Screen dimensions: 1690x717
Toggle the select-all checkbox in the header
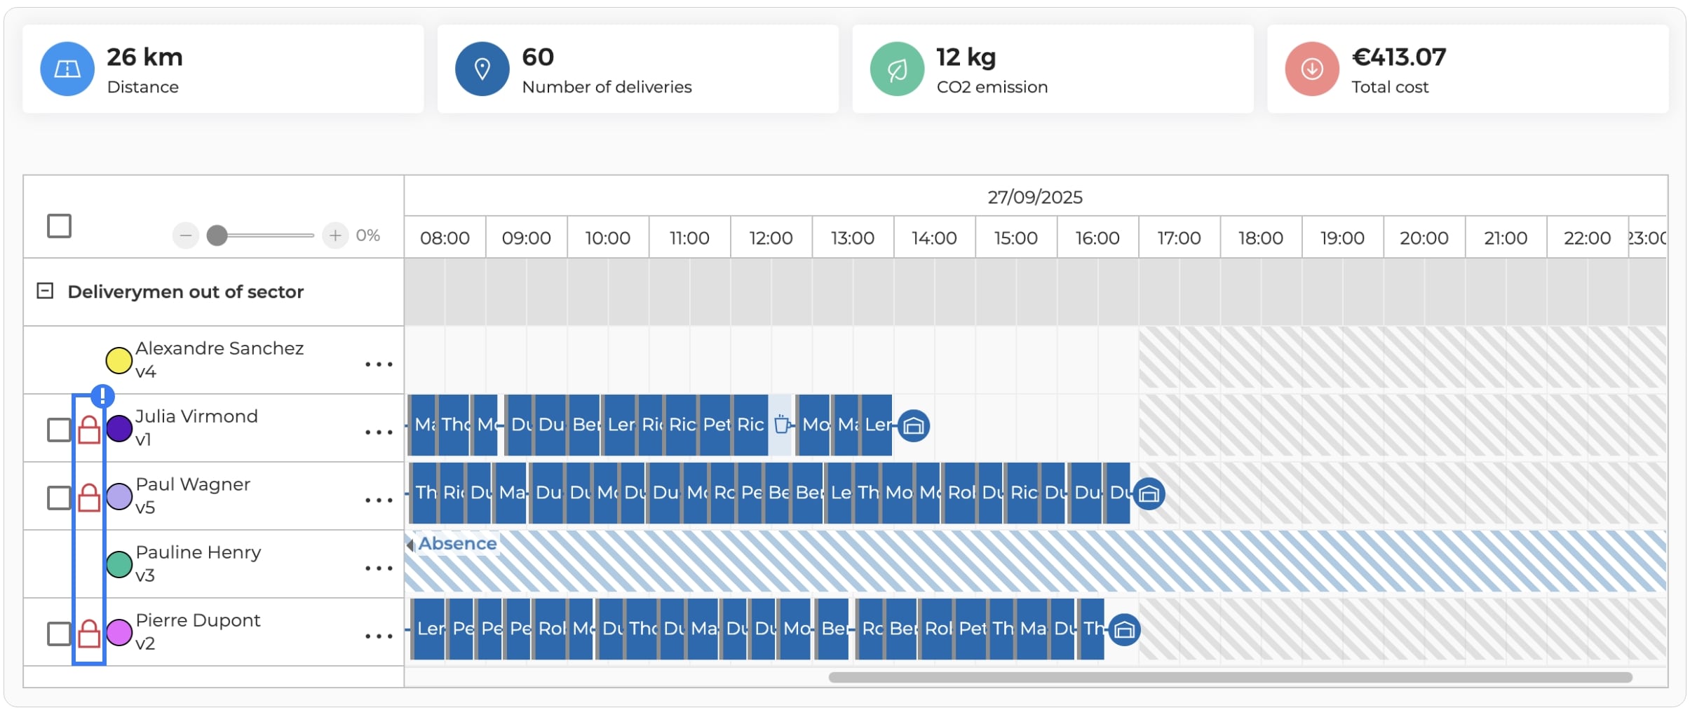coord(59,226)
